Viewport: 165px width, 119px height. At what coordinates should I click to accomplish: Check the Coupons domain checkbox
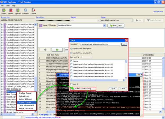point(71,61)
